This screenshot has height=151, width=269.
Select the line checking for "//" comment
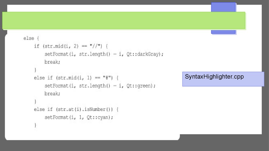coord(71,46)
